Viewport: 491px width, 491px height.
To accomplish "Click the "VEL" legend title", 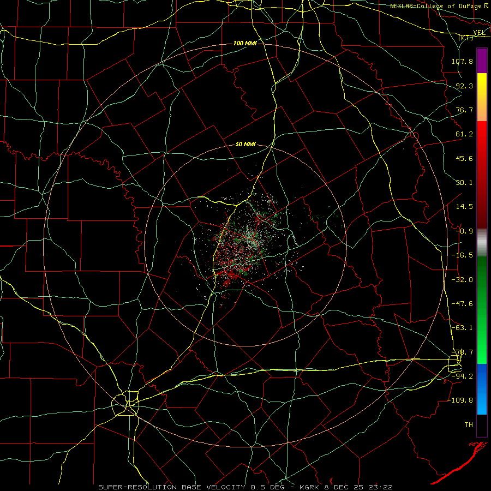I will (479, 33).
